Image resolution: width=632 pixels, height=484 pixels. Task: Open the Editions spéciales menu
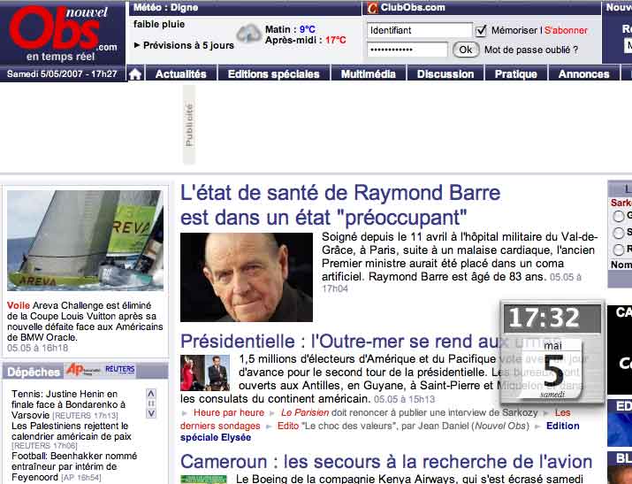[x=274, y=74]
